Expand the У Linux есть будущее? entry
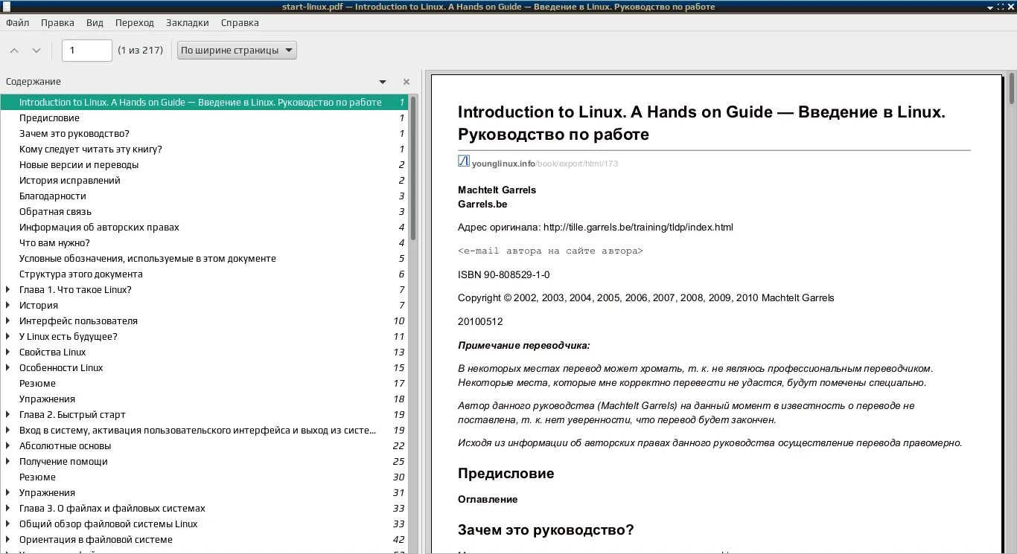This screenshot has width=1017, height=554. click(x=8, y=337)
